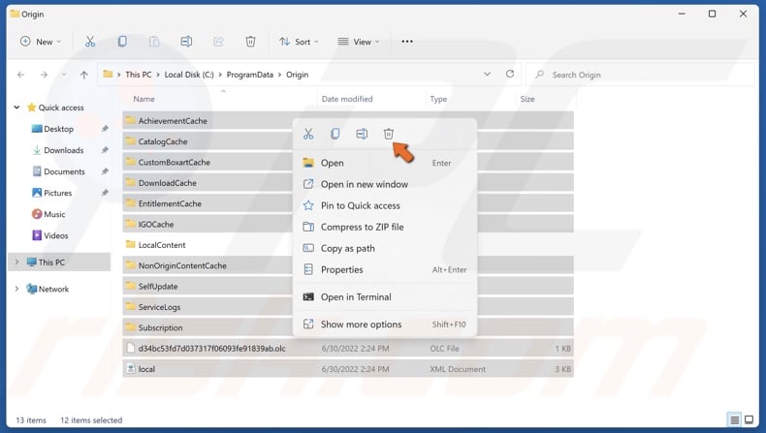Click Local Disk (C:) in the breadcrumb
This screenshot has width=766, height=433.
(x=189, y=75)
